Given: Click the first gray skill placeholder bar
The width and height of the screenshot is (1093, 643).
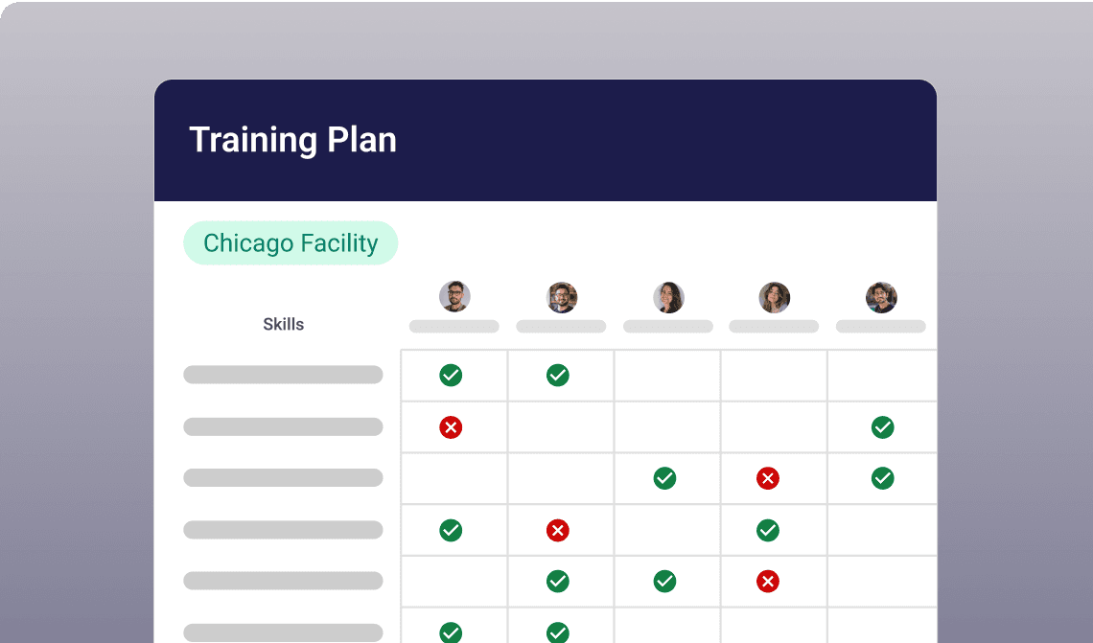Looking at the screenshot, I should pos(283,375).
